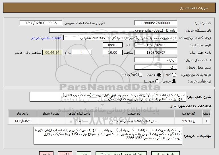Click the جزئیات اطلاعات نیاز header bar
This screenshot has width=219, height=155.
click(109, 8)
